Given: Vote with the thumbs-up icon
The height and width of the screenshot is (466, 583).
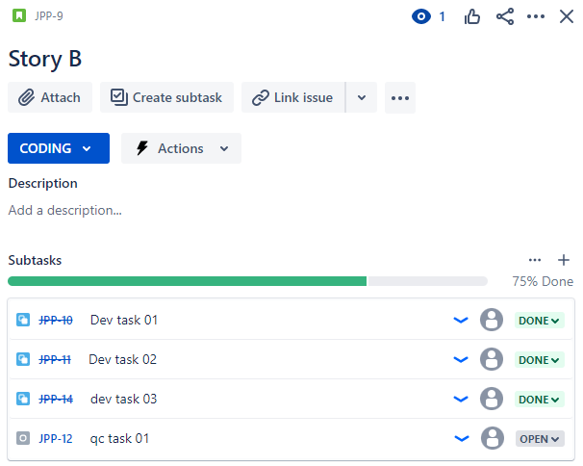Looking at the screenshot, I should click(x=471, y=16).
